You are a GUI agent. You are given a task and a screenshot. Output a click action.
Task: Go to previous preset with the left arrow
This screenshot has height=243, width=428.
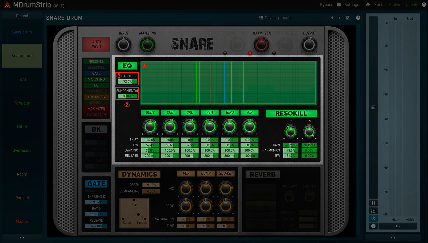(332, 18)
